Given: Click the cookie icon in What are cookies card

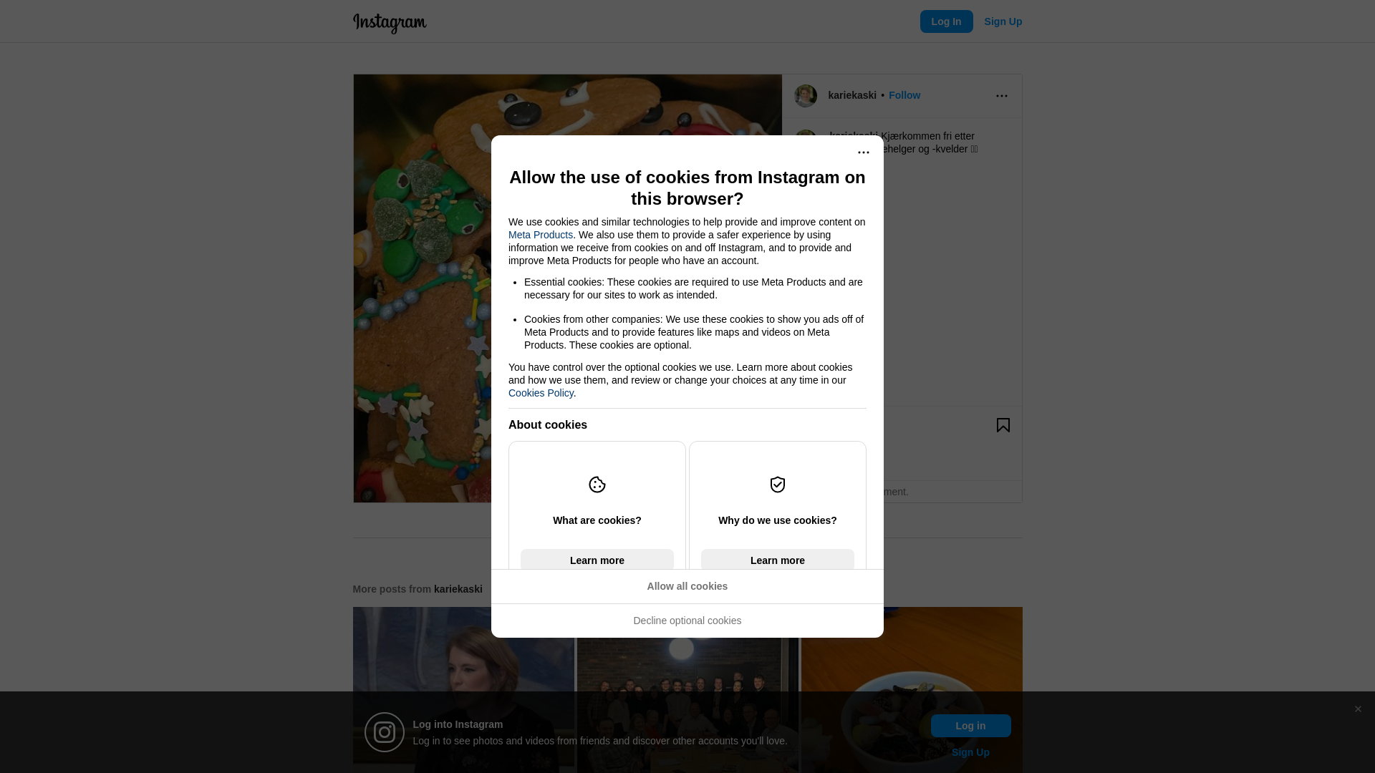Looking at the screenshot, I should 597,485.
